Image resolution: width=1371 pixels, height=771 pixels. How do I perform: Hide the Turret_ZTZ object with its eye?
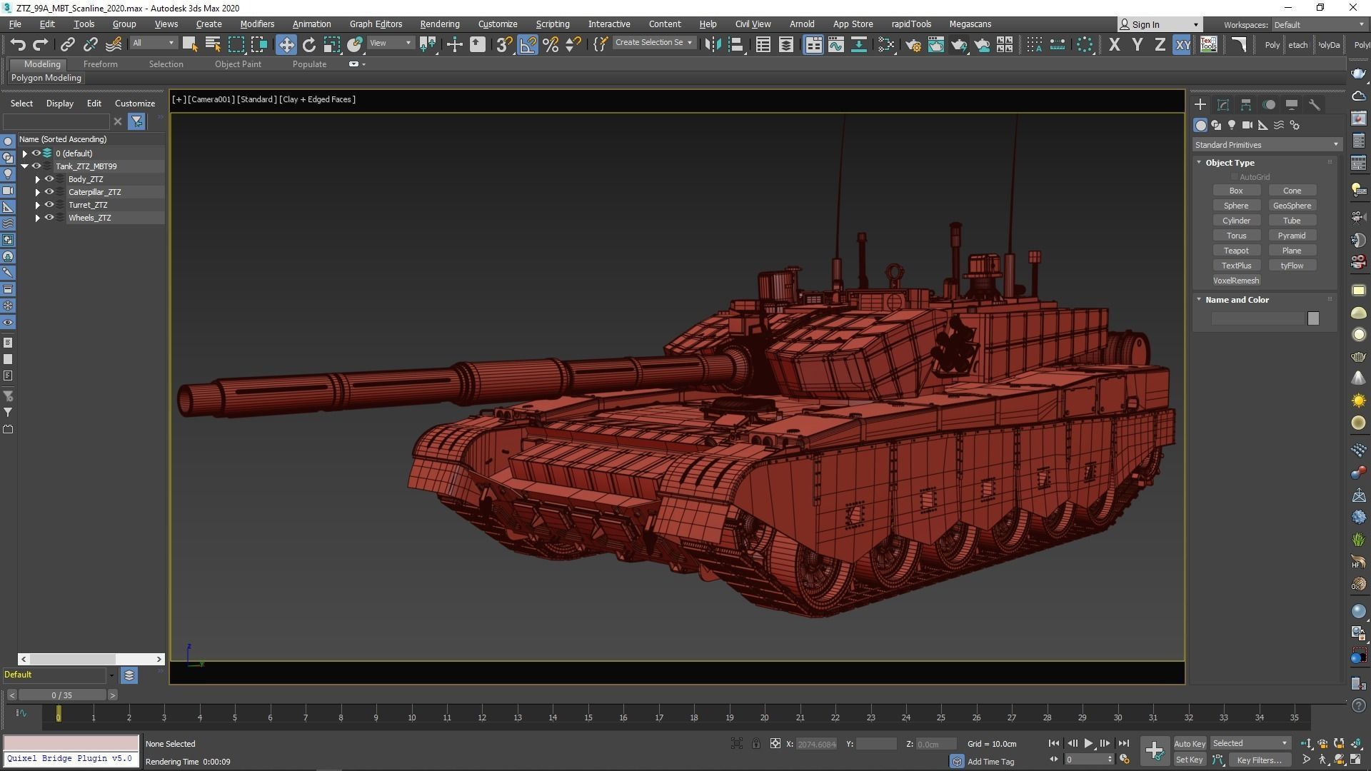[49, 205]
